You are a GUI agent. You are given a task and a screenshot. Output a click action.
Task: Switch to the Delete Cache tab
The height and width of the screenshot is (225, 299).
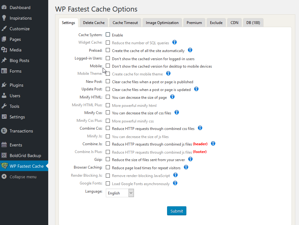pos(94,22)
